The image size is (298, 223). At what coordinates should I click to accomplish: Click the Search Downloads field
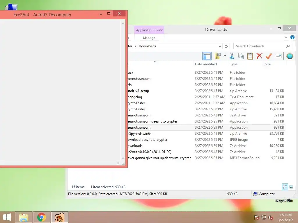263,46
